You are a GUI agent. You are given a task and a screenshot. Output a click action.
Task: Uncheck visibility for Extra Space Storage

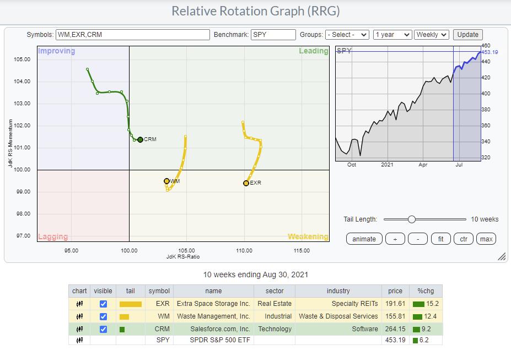point(103,304)
